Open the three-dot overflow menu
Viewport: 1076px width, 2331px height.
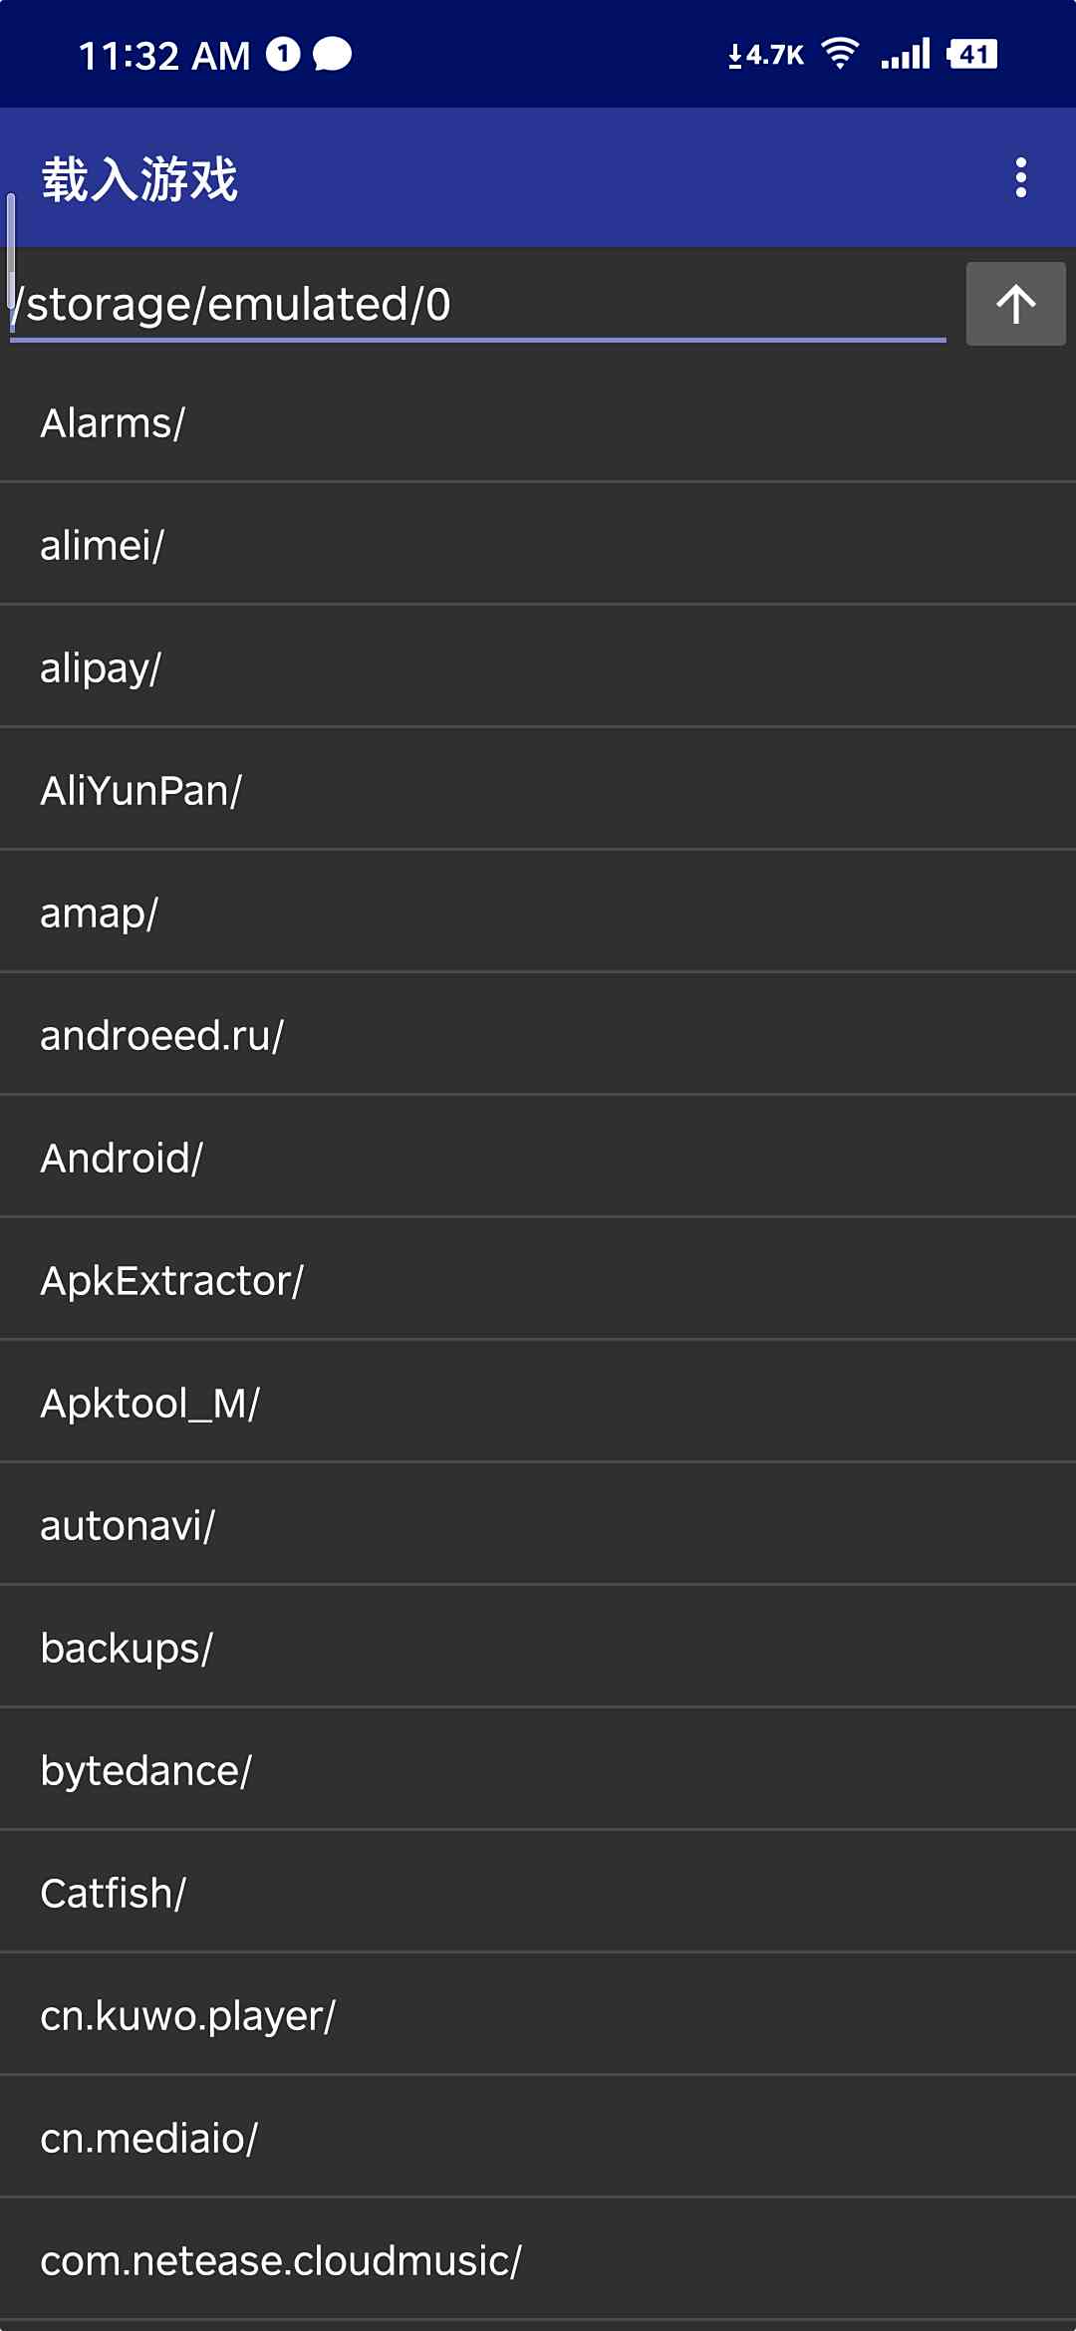coord(1020,178)
